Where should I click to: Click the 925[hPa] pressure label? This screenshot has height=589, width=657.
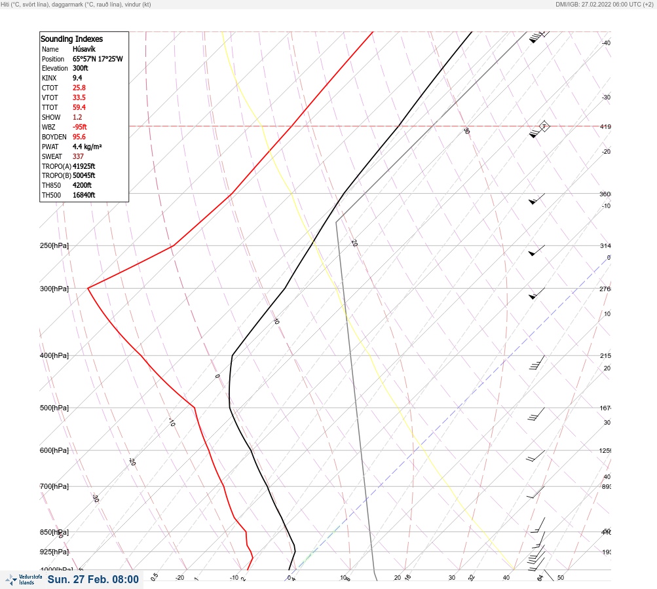[x=54, y=552]
